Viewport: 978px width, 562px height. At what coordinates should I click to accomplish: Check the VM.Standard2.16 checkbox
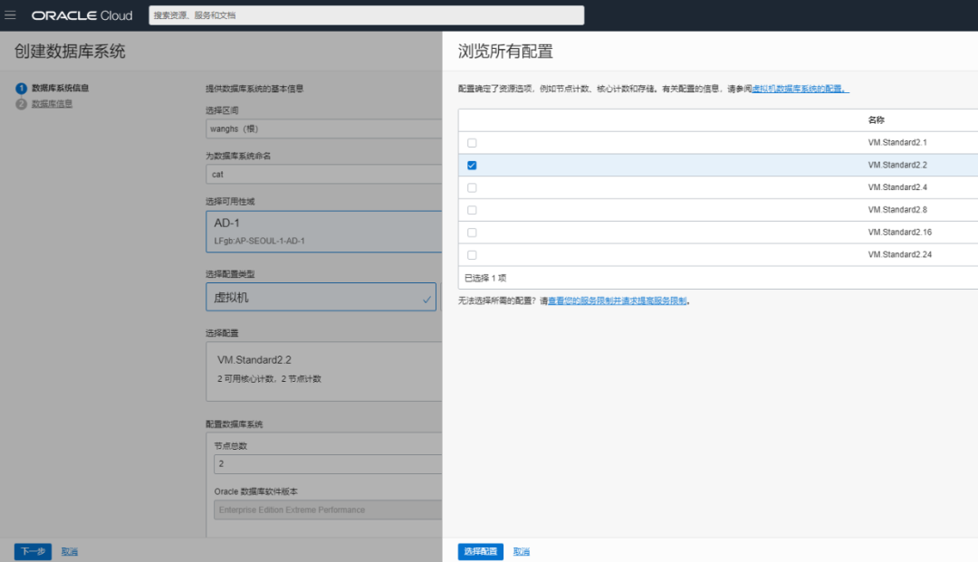(472, 233)
